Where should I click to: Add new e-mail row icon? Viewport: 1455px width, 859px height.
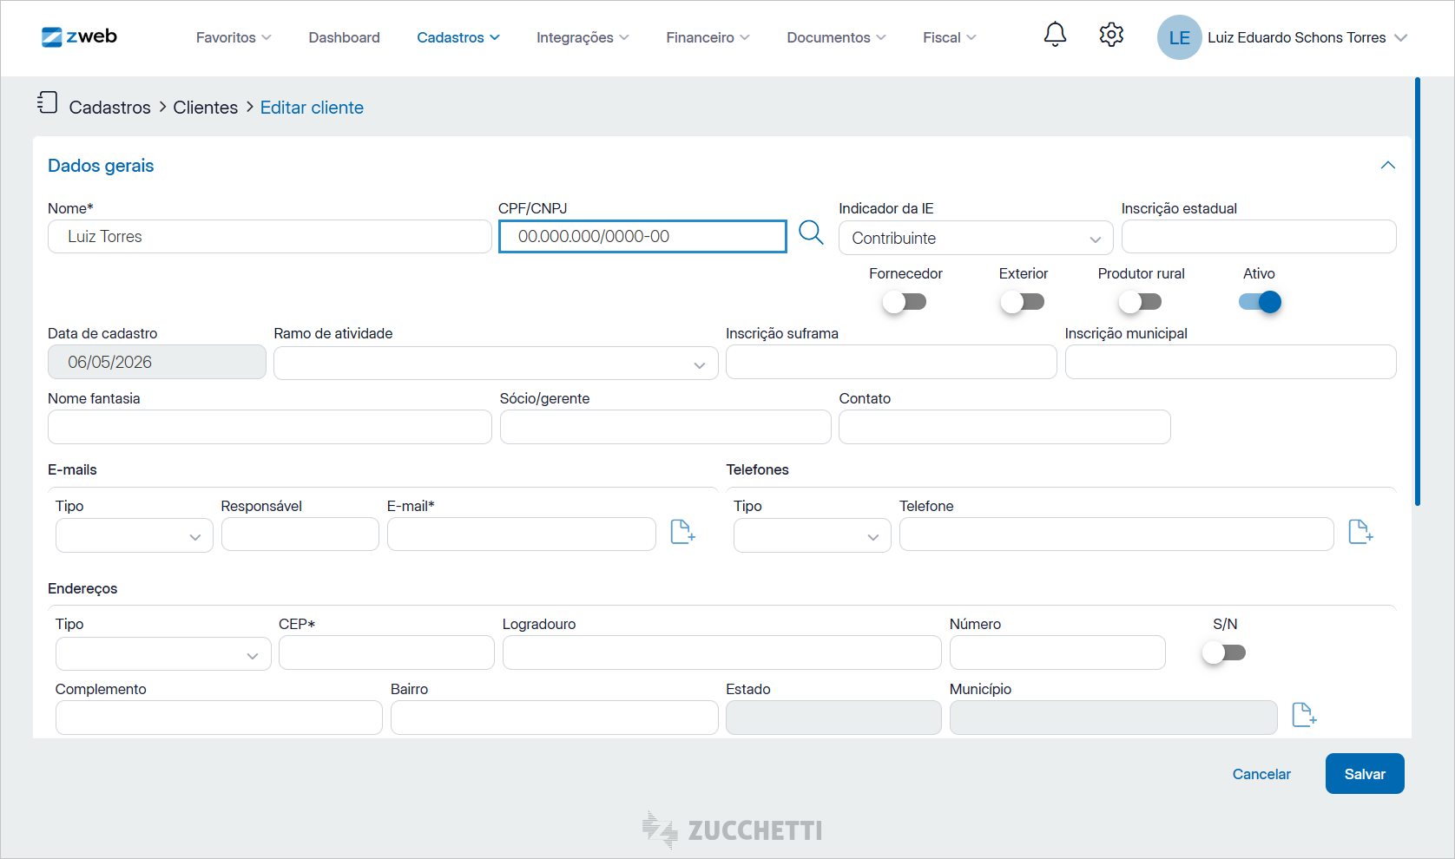click(683, 532)
